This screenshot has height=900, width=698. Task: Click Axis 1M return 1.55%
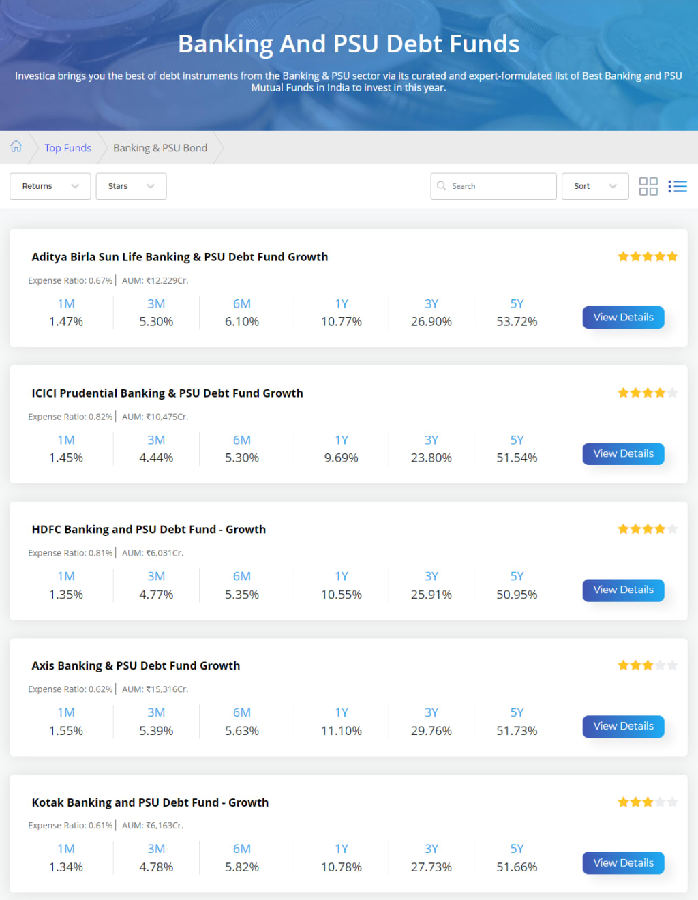(66, 731)
